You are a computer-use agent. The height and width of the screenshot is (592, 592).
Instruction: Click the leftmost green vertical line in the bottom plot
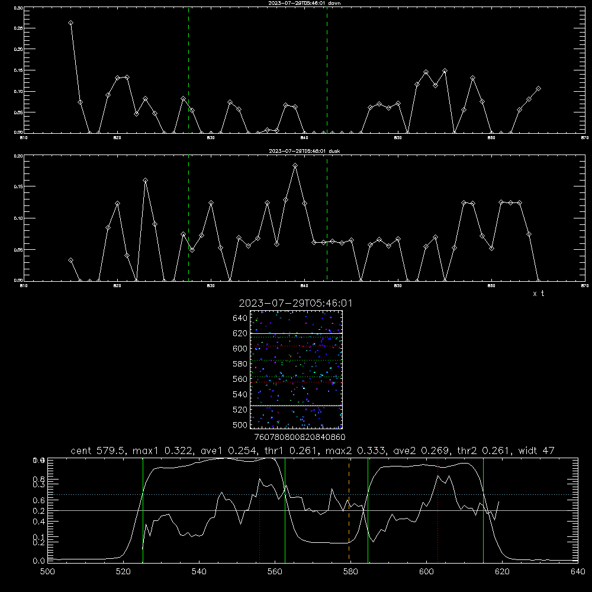[x=143, y=510]
